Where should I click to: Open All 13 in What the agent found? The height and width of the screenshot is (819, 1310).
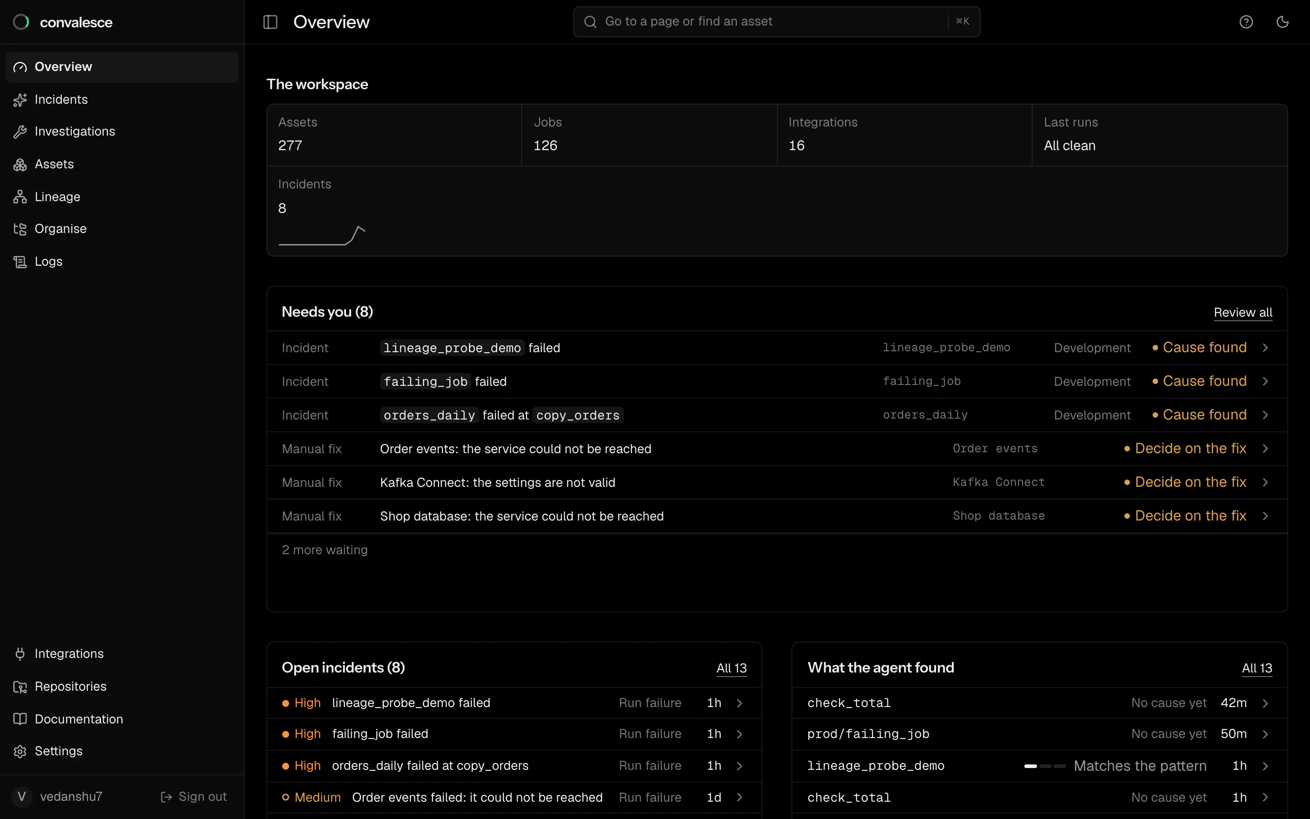point(1257,668)
